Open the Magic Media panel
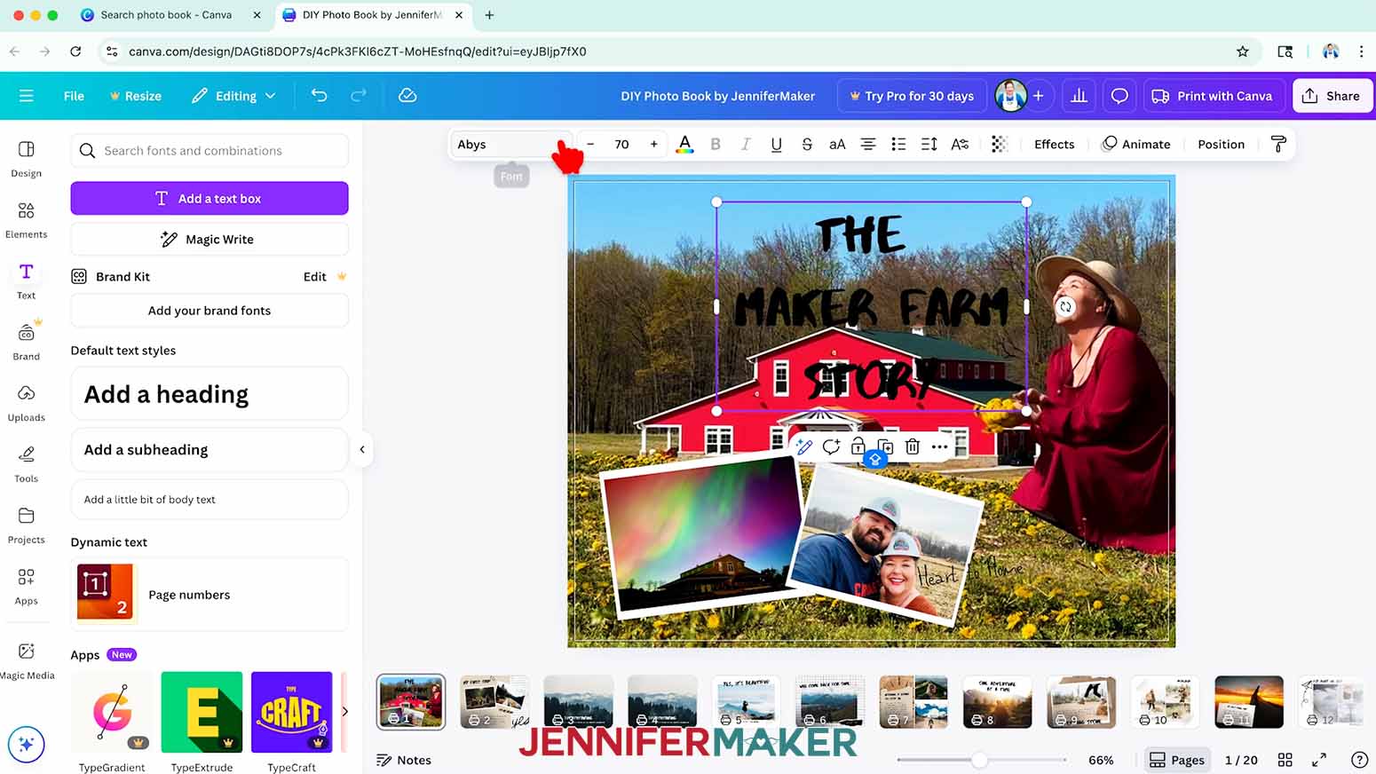The image size is (1376, 774). pyautogui.click(x=27, y=661)
